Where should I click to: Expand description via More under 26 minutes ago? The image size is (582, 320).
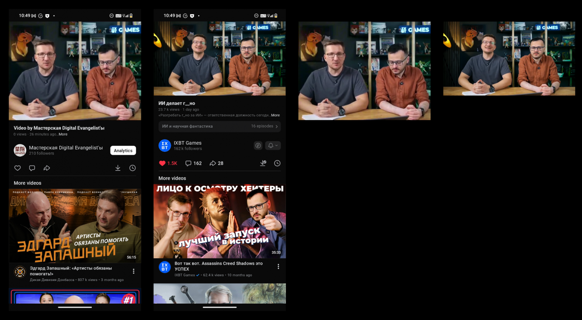(x=63, y=134)
